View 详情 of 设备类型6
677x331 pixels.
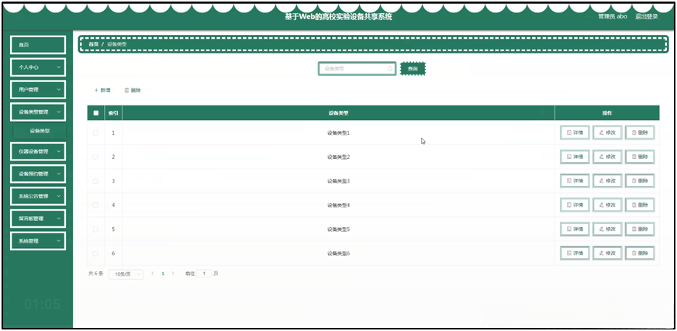(x=575, y=253)
